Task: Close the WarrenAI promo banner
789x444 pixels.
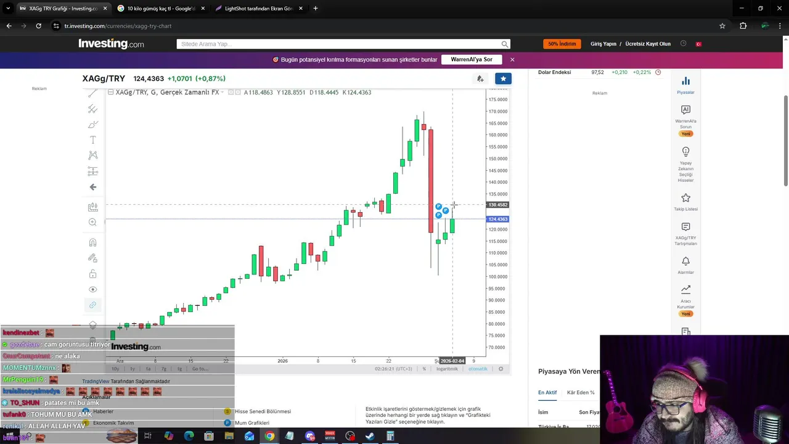Action: [x=512, y=60]
